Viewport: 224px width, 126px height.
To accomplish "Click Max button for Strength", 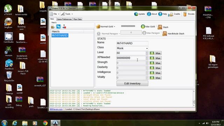I will click(x=155, y=63).
